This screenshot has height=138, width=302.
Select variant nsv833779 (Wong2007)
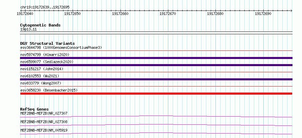(41, 83)
